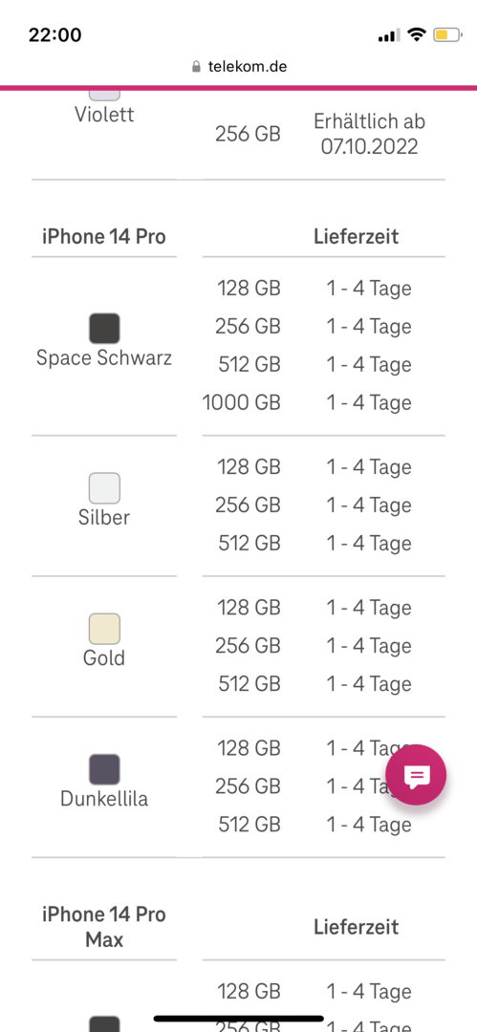Tap Erhältlich ab 07.10.2022 text
The image size is (477, 1032).
pyautogui.click(x=370, y=134)
